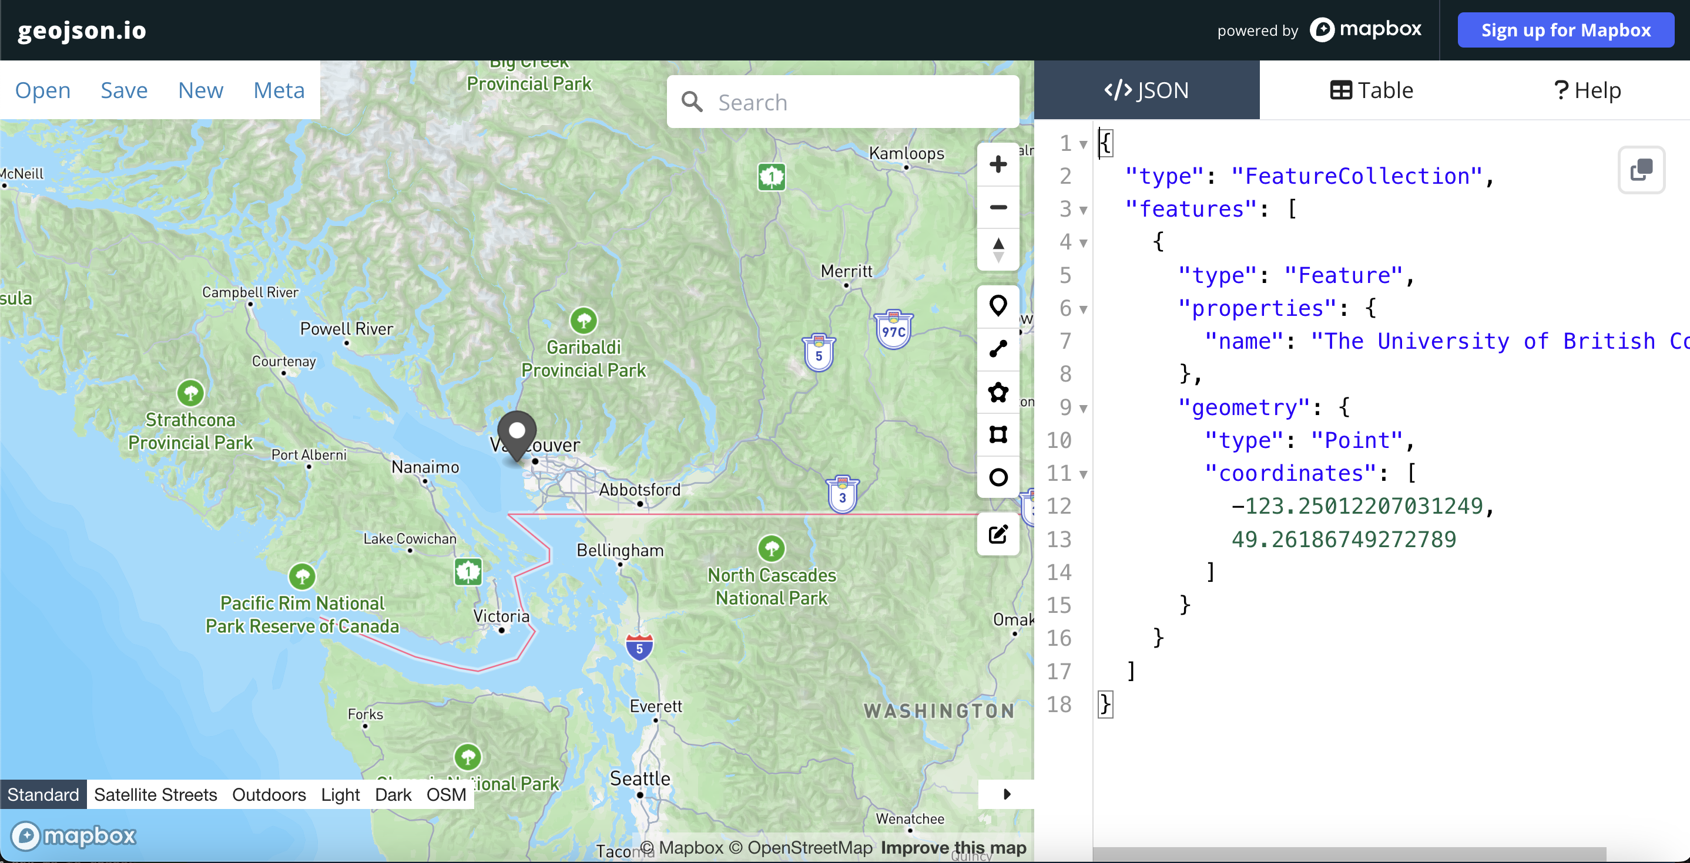Screen dimensions: 1690x863
Task: Select the Draw Rectangle tool
Action: pos(998,434)
